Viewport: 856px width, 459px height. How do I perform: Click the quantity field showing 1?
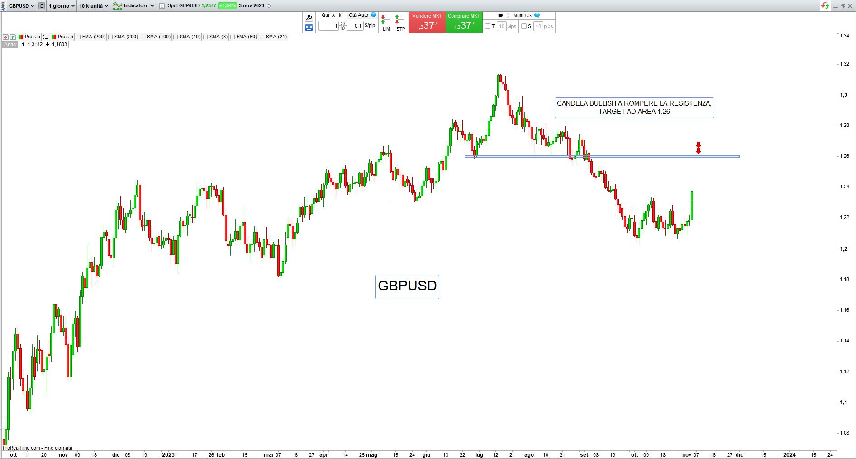click(328, 26)
